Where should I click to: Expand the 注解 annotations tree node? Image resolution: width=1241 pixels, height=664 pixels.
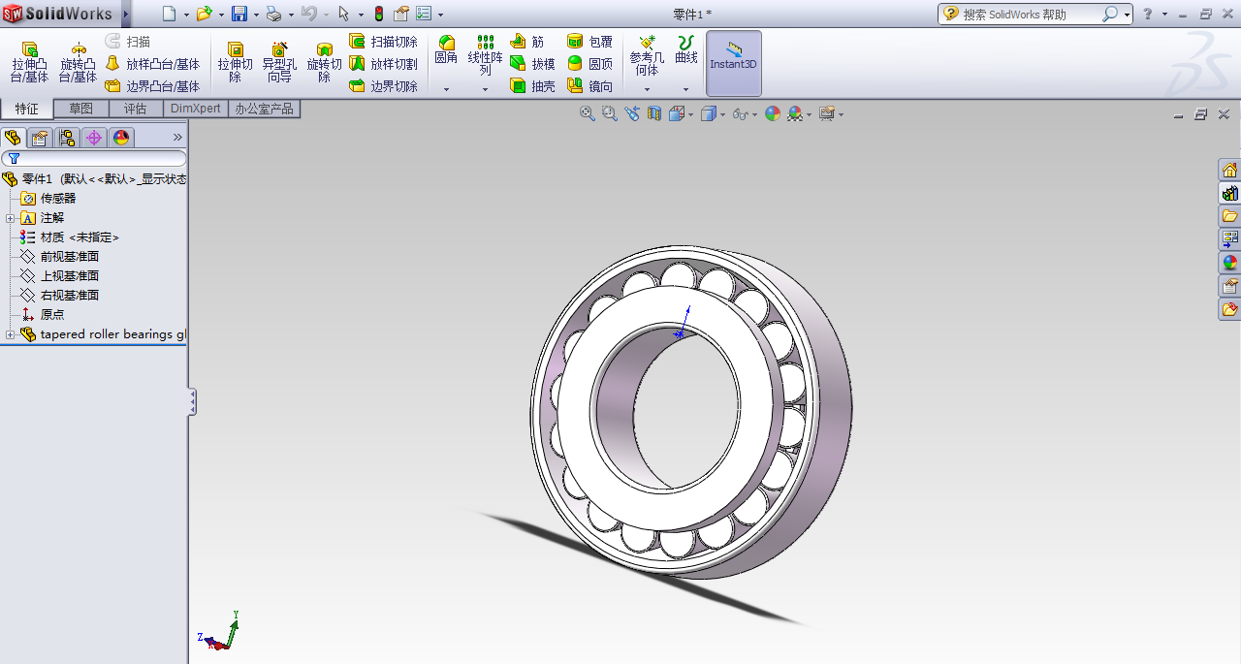(10, 218)
